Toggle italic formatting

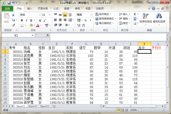[x=27, y=20]
